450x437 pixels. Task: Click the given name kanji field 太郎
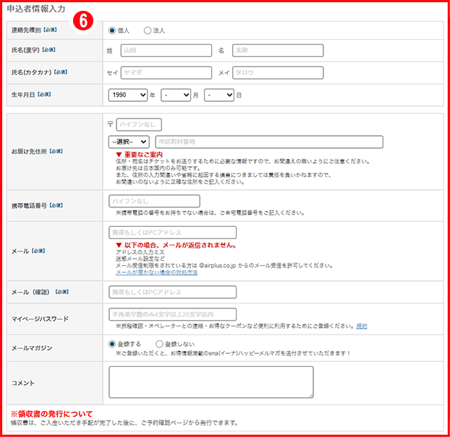coord(278,51)
